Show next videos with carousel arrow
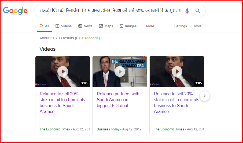 click(205, 96)
